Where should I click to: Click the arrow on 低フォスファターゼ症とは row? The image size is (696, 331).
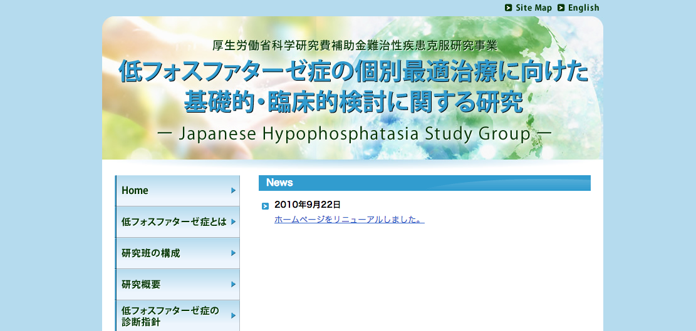tap(234, 222)
